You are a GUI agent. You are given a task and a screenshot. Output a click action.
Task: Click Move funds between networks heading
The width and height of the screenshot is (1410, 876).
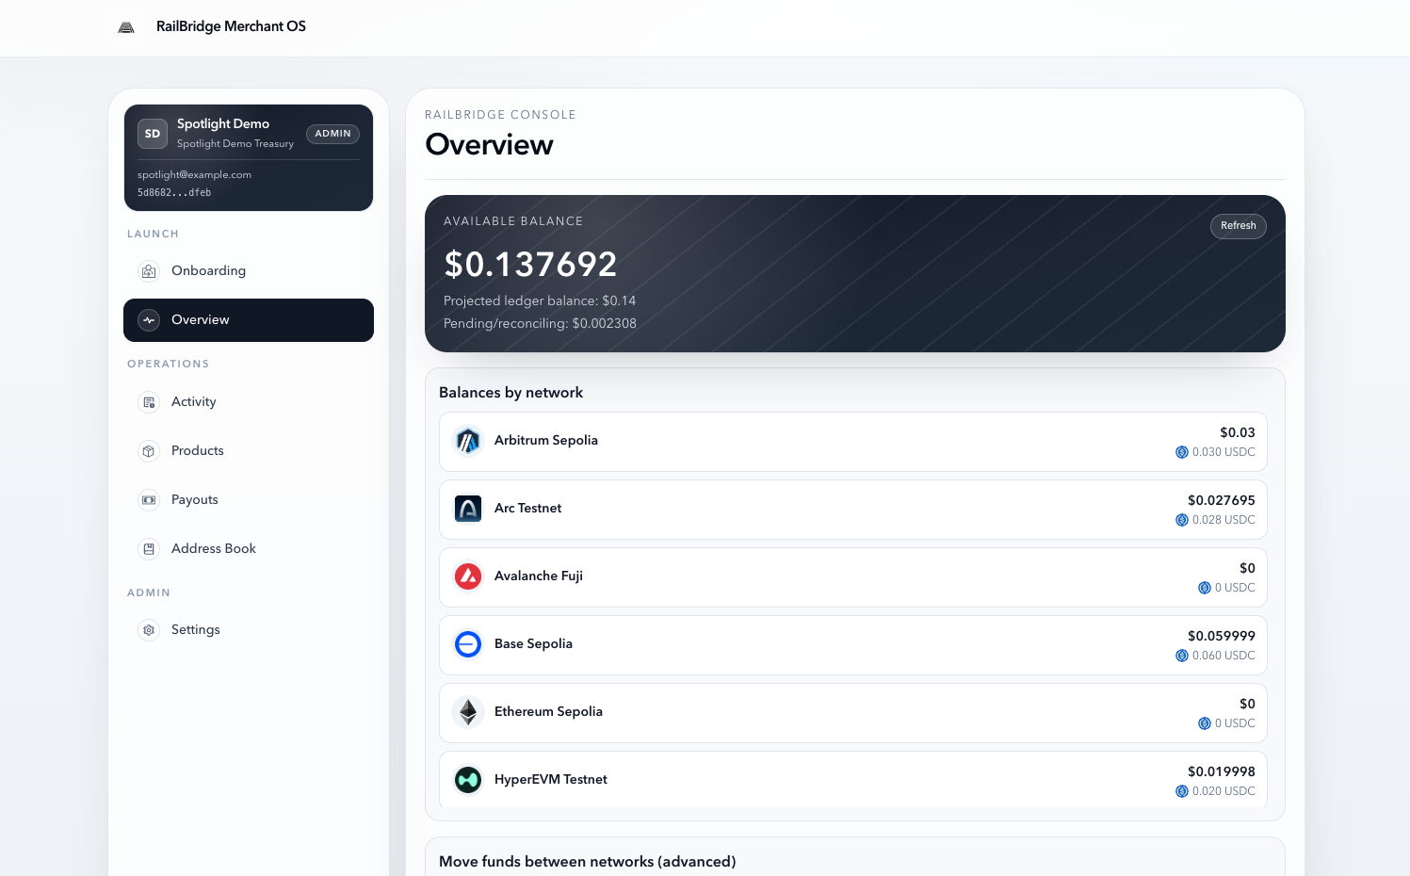pos(588,862)
